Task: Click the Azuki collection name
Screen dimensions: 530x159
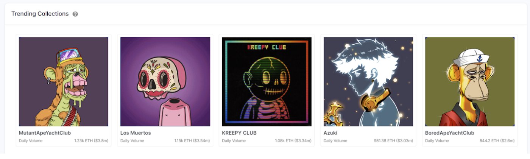Action: 330,133
